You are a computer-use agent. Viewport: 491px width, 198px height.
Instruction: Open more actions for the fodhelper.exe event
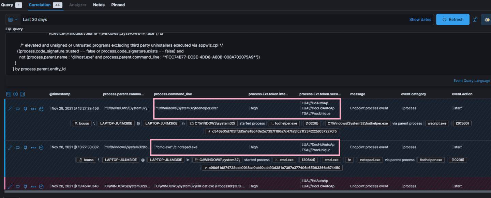tap(33, 109)
